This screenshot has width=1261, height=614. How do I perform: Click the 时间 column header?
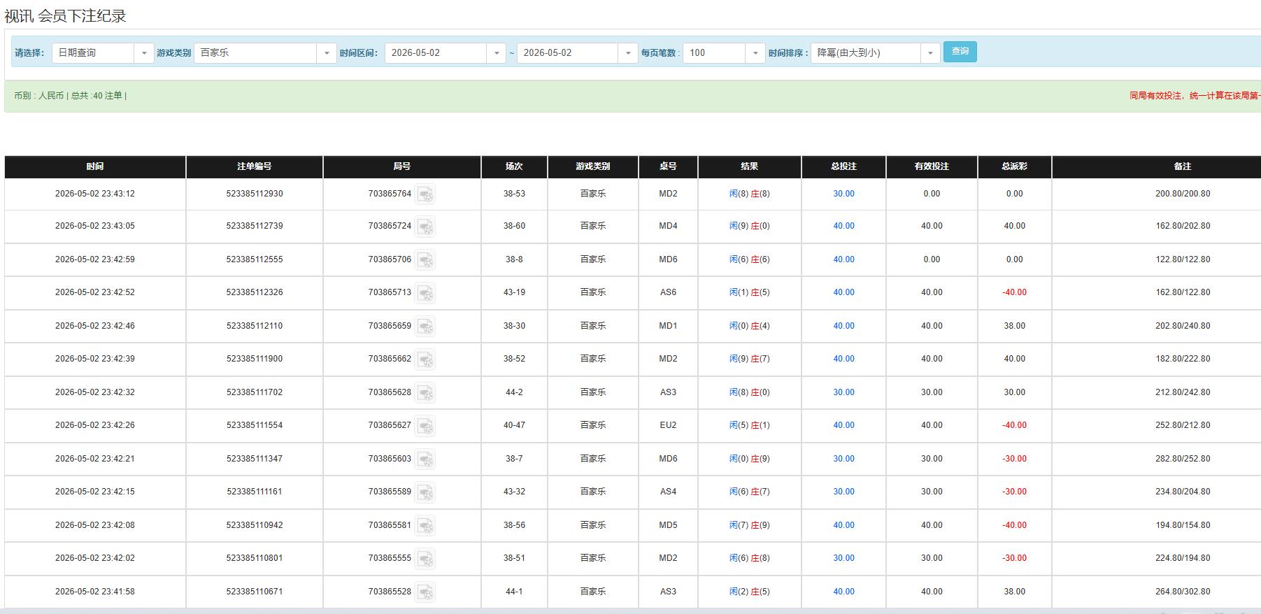click(x=95, y=166)
